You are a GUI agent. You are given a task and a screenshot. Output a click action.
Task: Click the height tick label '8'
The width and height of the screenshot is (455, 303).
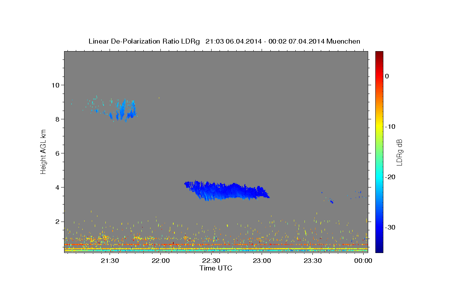point(58,119)
